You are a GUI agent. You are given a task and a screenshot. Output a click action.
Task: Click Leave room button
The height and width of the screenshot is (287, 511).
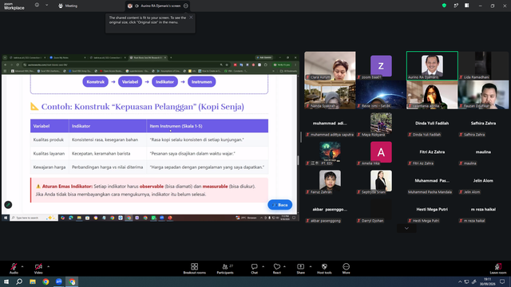(498, 269)
